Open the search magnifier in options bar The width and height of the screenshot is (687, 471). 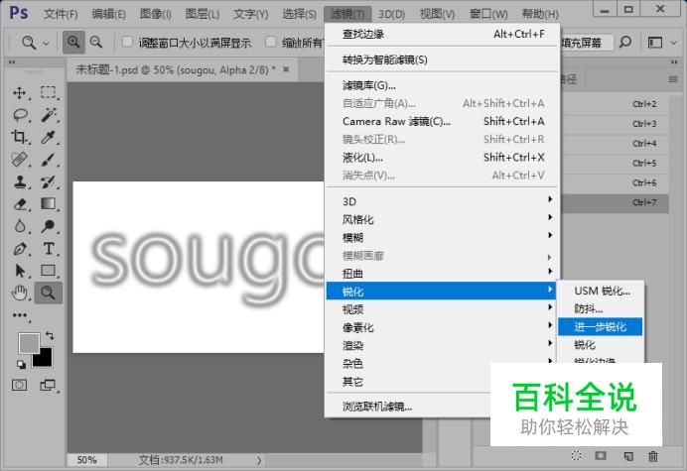(x=625, y=42)
